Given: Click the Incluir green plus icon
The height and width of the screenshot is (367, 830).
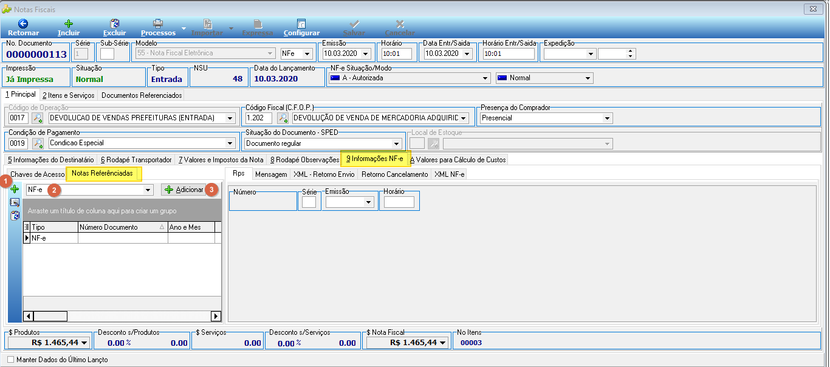Looking at the screenshot, I should click(68, 24).
